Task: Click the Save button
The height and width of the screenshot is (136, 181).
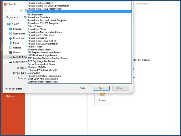Action: (x=101, y=88)
